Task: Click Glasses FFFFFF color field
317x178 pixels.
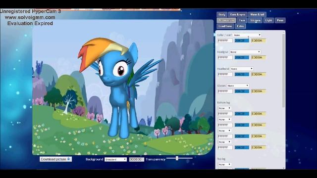Action: click(225, 91)
